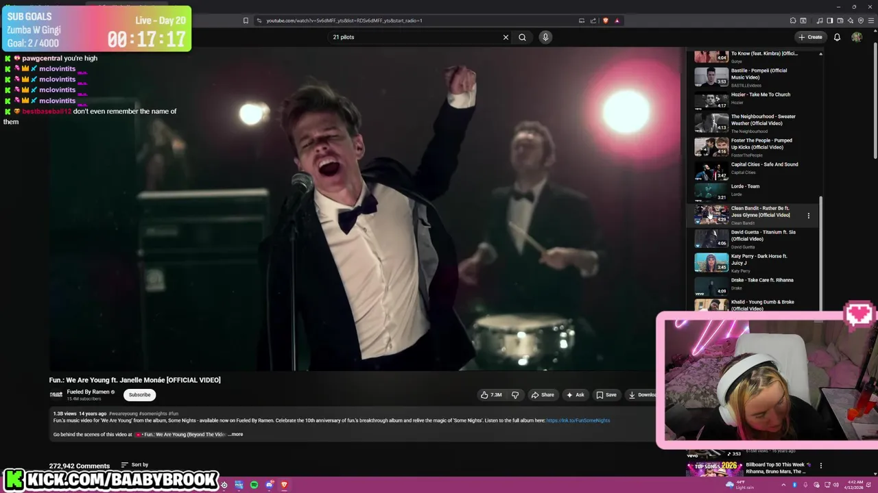Open the Fueled By Ramen channel name
The image size is (878, 493).
[x=88, y=392]
